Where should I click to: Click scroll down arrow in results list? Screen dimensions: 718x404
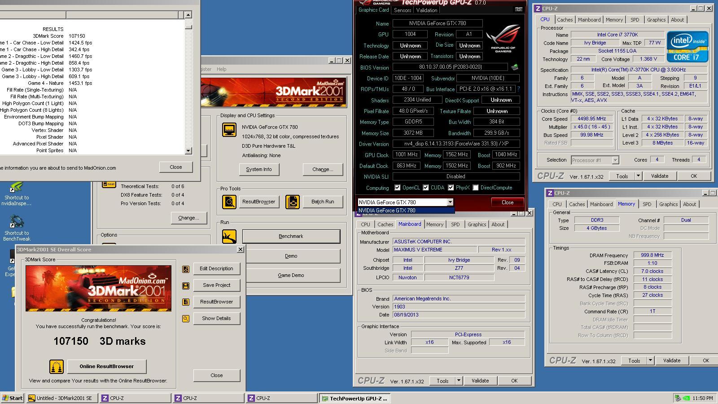tap(188, 151)
